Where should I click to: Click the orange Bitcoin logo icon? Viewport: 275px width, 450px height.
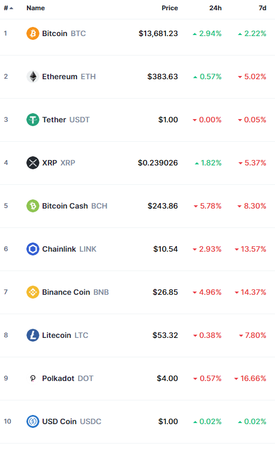33,33
